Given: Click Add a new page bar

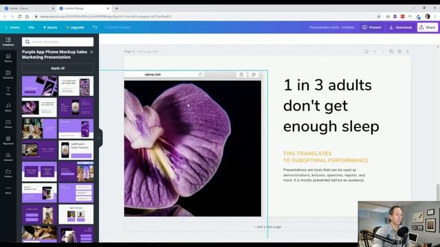Looking at the screenshot, I should tap(267, 227).
